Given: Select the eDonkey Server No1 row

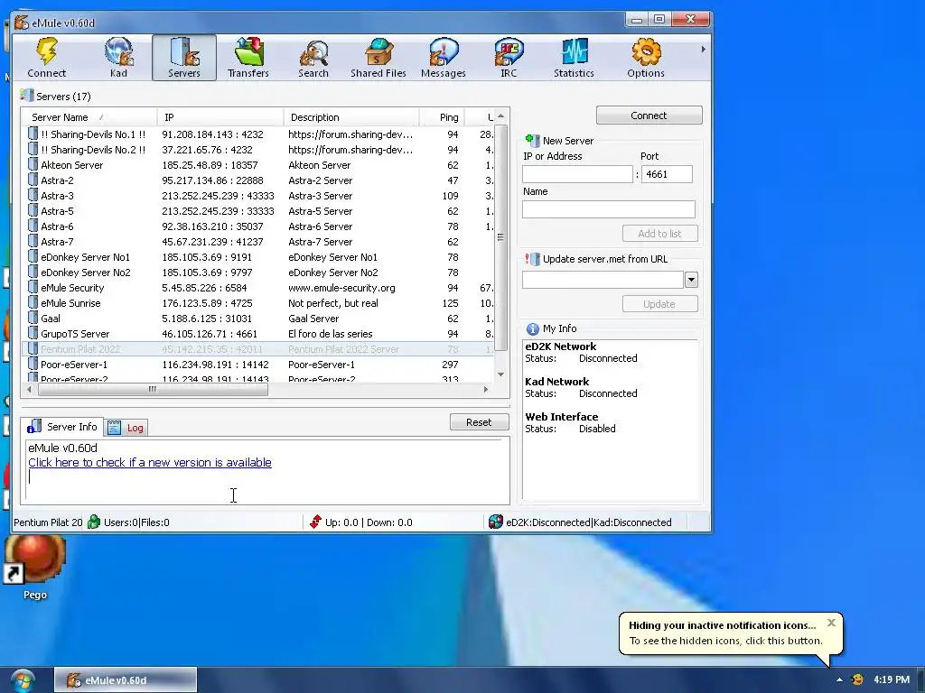Looking at the screenshot, I should (x=258, y=257).
